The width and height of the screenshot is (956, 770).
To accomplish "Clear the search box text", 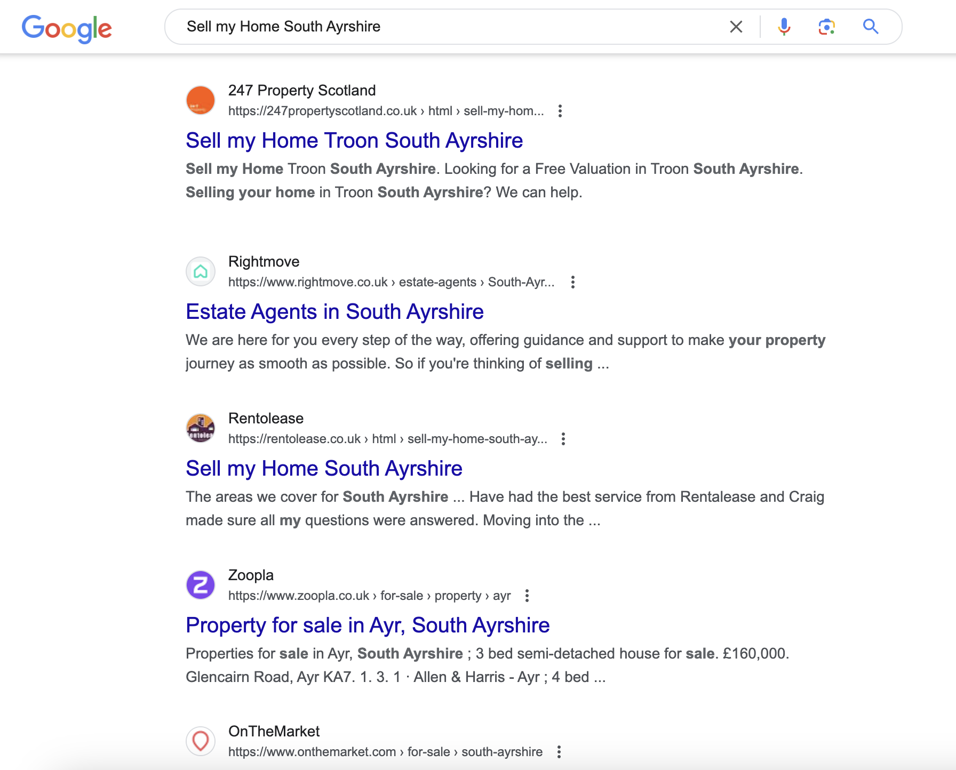I will [736, 27].
